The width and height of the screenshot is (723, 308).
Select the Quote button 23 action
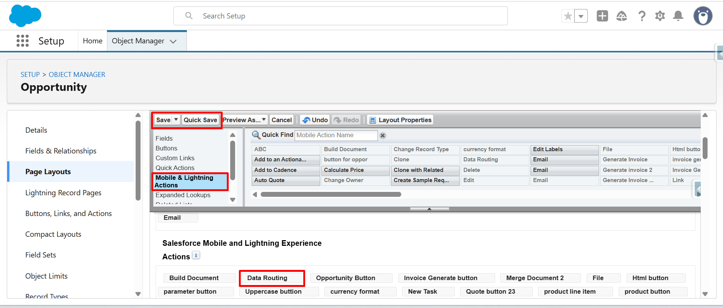coord(496,291)
